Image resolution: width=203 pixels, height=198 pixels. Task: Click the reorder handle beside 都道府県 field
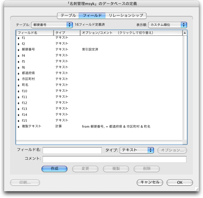pos(19,74)
